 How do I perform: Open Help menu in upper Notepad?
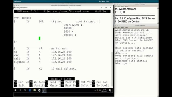click(127, 6)
